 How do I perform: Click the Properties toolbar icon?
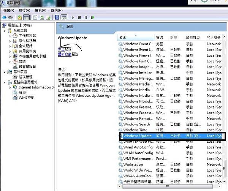35,17
